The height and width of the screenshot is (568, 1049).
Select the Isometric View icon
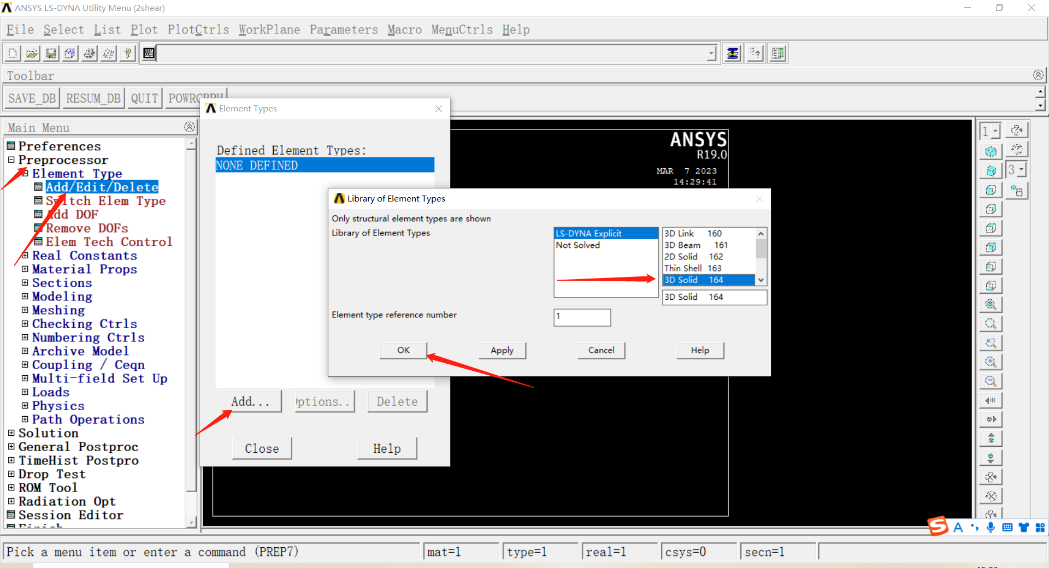pos(991,151)
